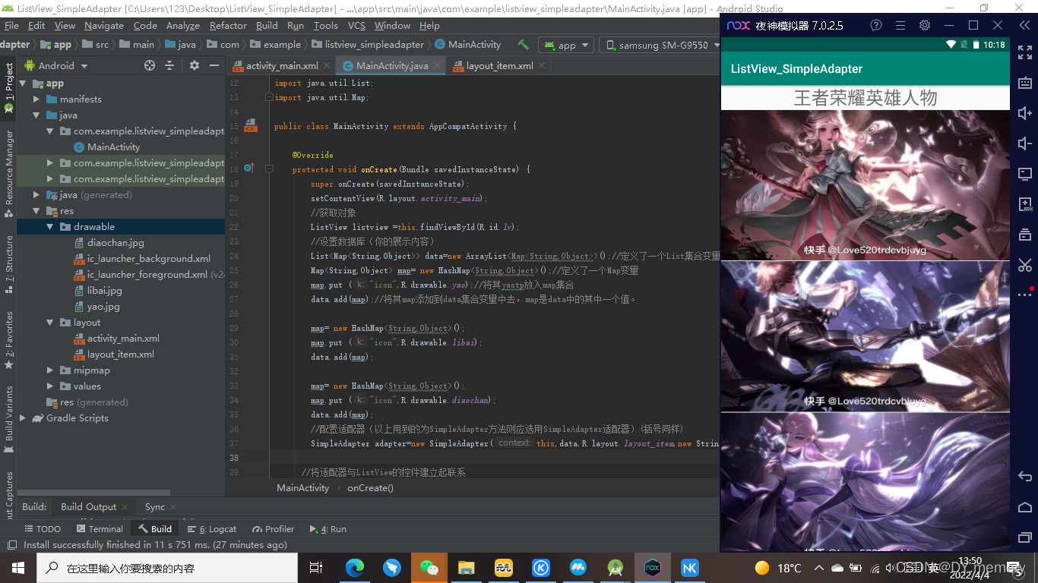The height and width of the screenshot is (583, 1038).
Task: Switch to the layout_item.xml editor tab
Action: [500, 66]
